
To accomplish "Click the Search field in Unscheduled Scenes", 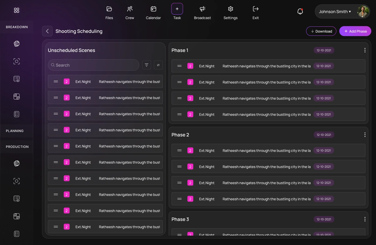I will click(93, 65).
